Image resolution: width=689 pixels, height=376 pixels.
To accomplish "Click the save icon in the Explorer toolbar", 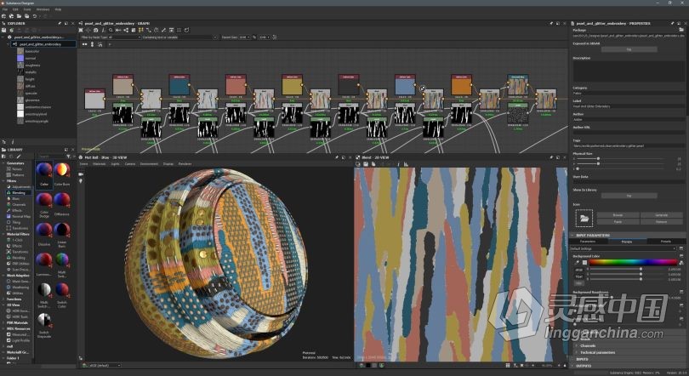I will point(4,30).
